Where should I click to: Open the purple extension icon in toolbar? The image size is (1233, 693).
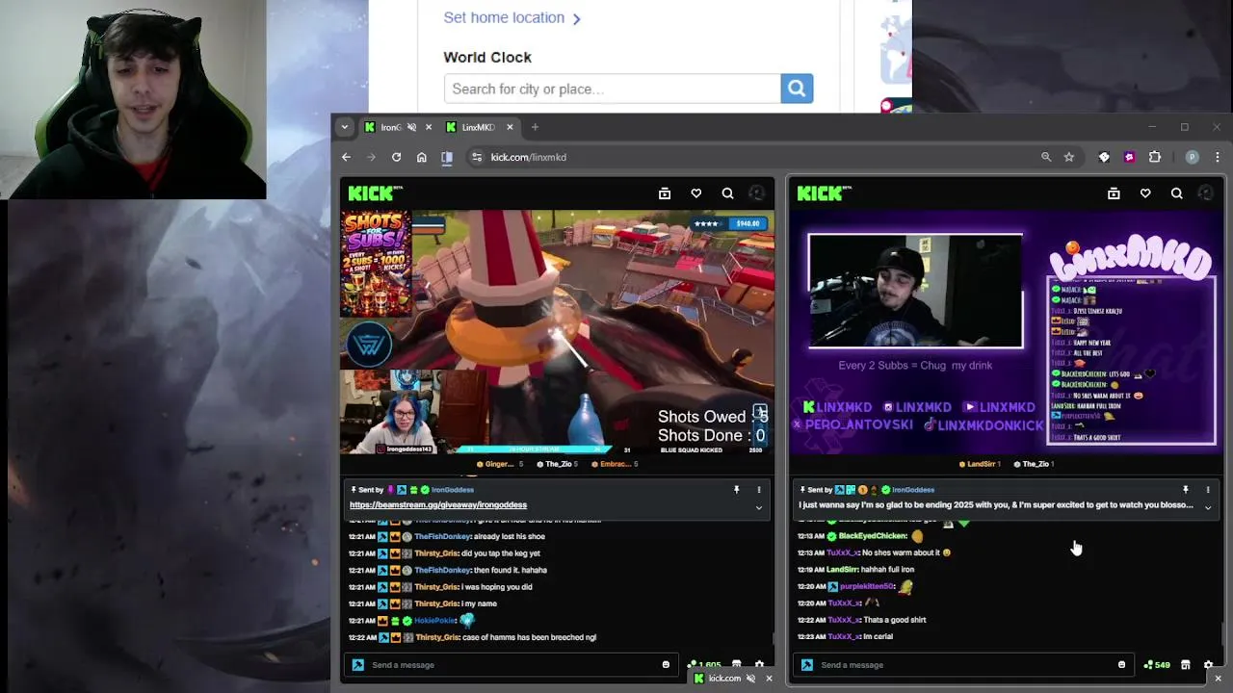coord(1130,157)
